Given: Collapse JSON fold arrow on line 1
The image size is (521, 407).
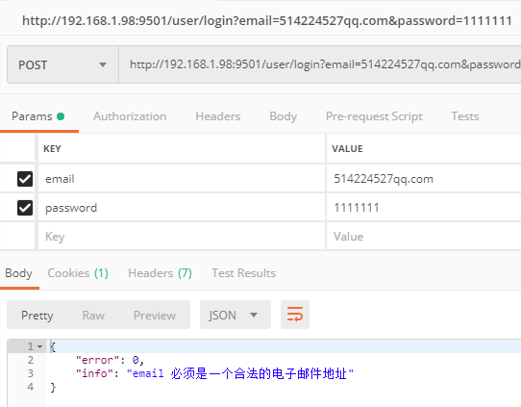Looking at the screenshot, I should 39,346.
